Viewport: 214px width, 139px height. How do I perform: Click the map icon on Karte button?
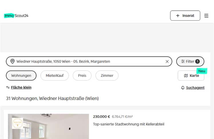point(186,76)
